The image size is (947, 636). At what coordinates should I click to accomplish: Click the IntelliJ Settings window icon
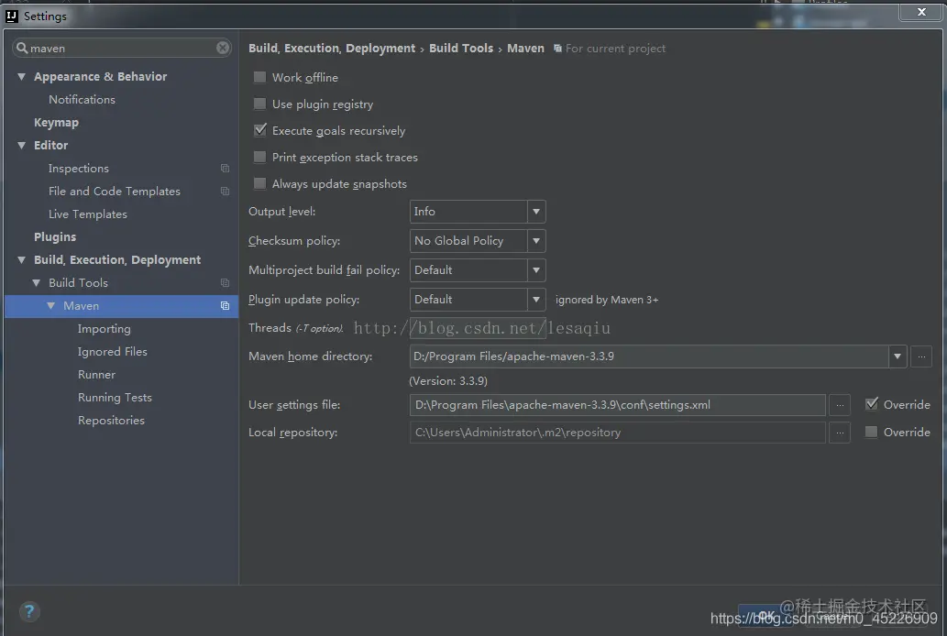tap(12, 16)
